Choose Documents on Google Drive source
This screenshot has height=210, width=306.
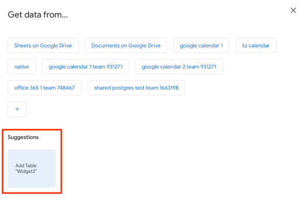pyautogui.click(x=126, y=46)
